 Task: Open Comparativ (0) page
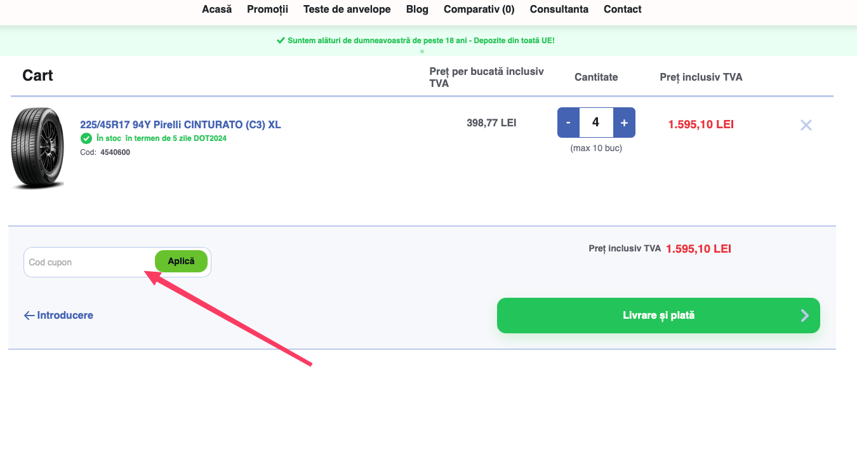pos(479,10)
